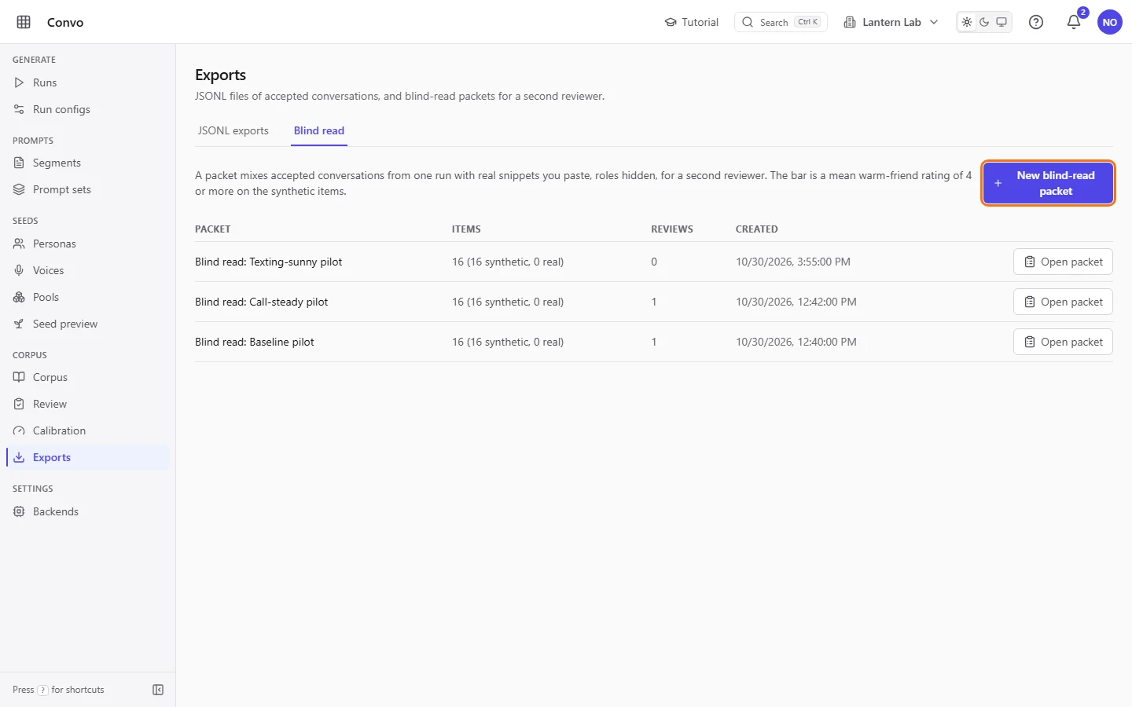Screen dimensions: 1132x707
Task: Open packet for Baseline pilot
Action: [x=1063, y=342]
